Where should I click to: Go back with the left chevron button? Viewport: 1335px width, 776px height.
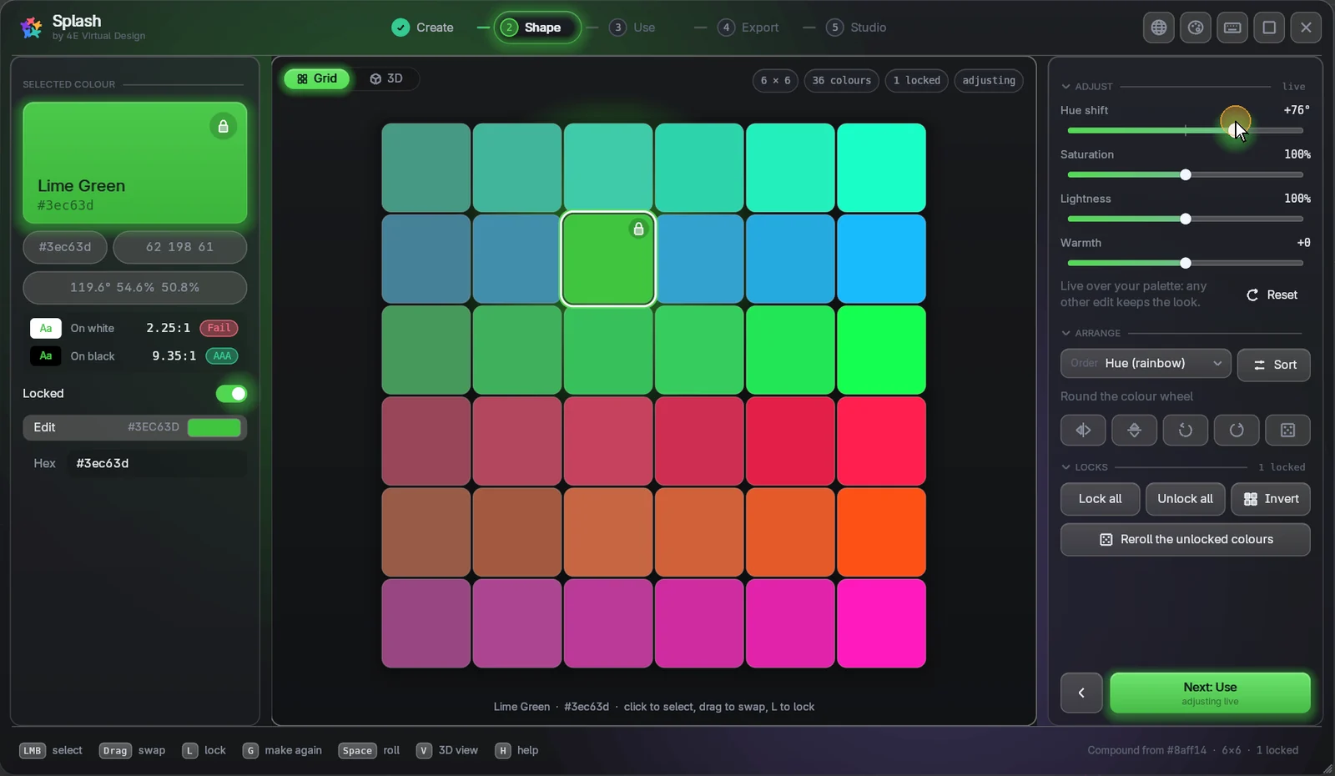click(1081, 693)
